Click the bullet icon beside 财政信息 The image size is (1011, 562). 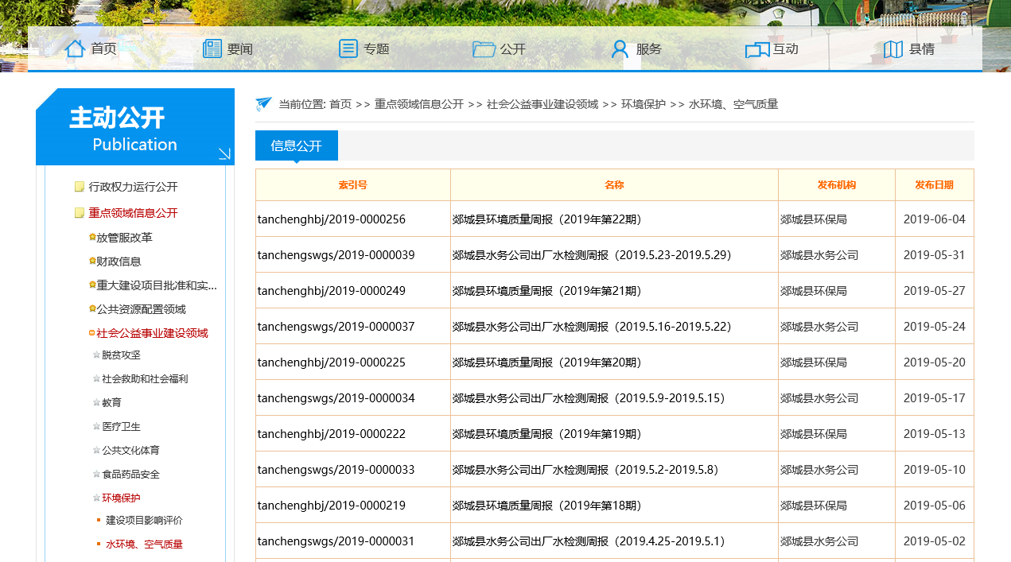pos(92,261)
